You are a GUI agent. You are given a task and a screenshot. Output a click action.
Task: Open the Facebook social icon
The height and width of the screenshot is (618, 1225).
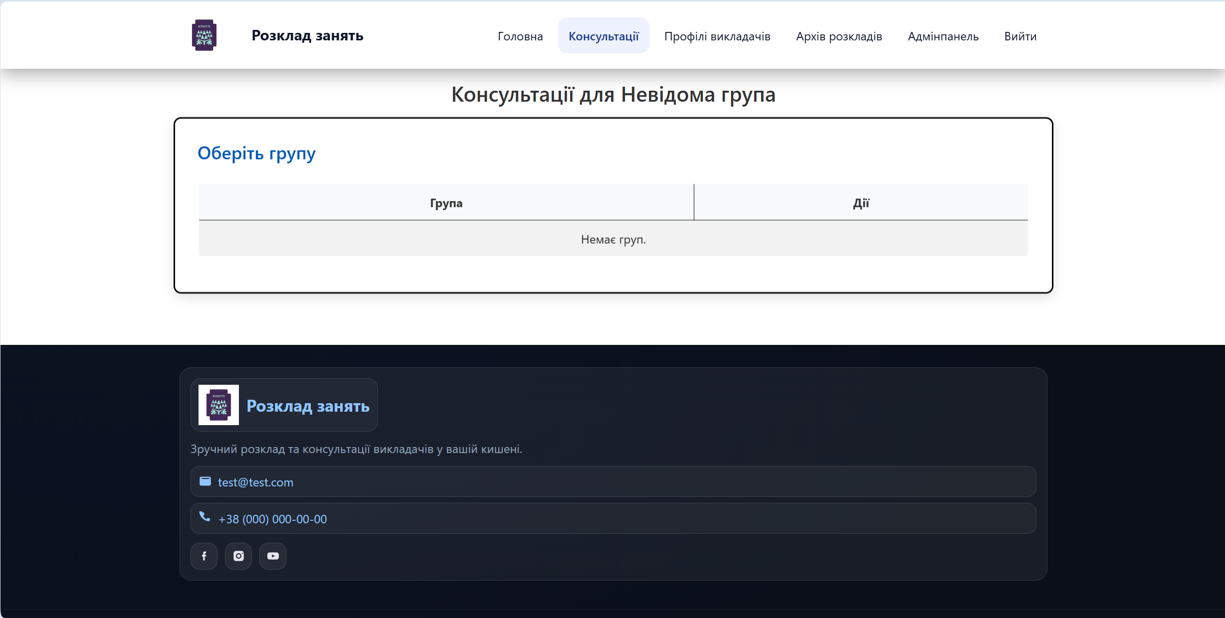pos(204,556)
